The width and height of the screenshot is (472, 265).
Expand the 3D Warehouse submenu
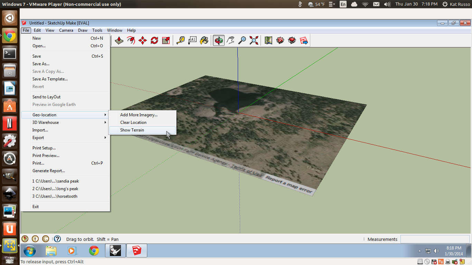(x=65, y=122)
